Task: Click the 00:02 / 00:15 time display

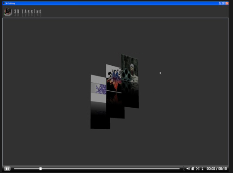Action: pos(216,169)
